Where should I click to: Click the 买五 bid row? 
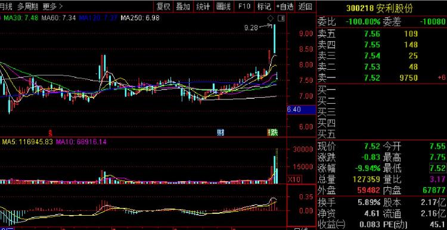pos(381,134)
